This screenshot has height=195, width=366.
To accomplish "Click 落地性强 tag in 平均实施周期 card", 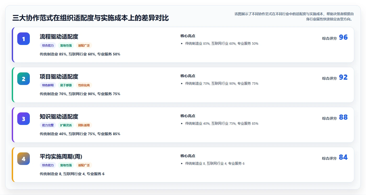I will point(66,165).
